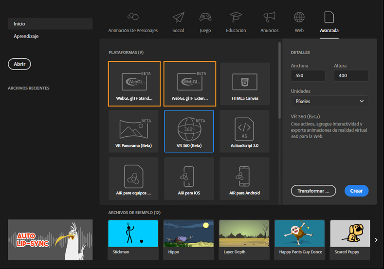Screen dimensions: 384x269
Task: Open the Juego category tab
Action: [205, 22]
